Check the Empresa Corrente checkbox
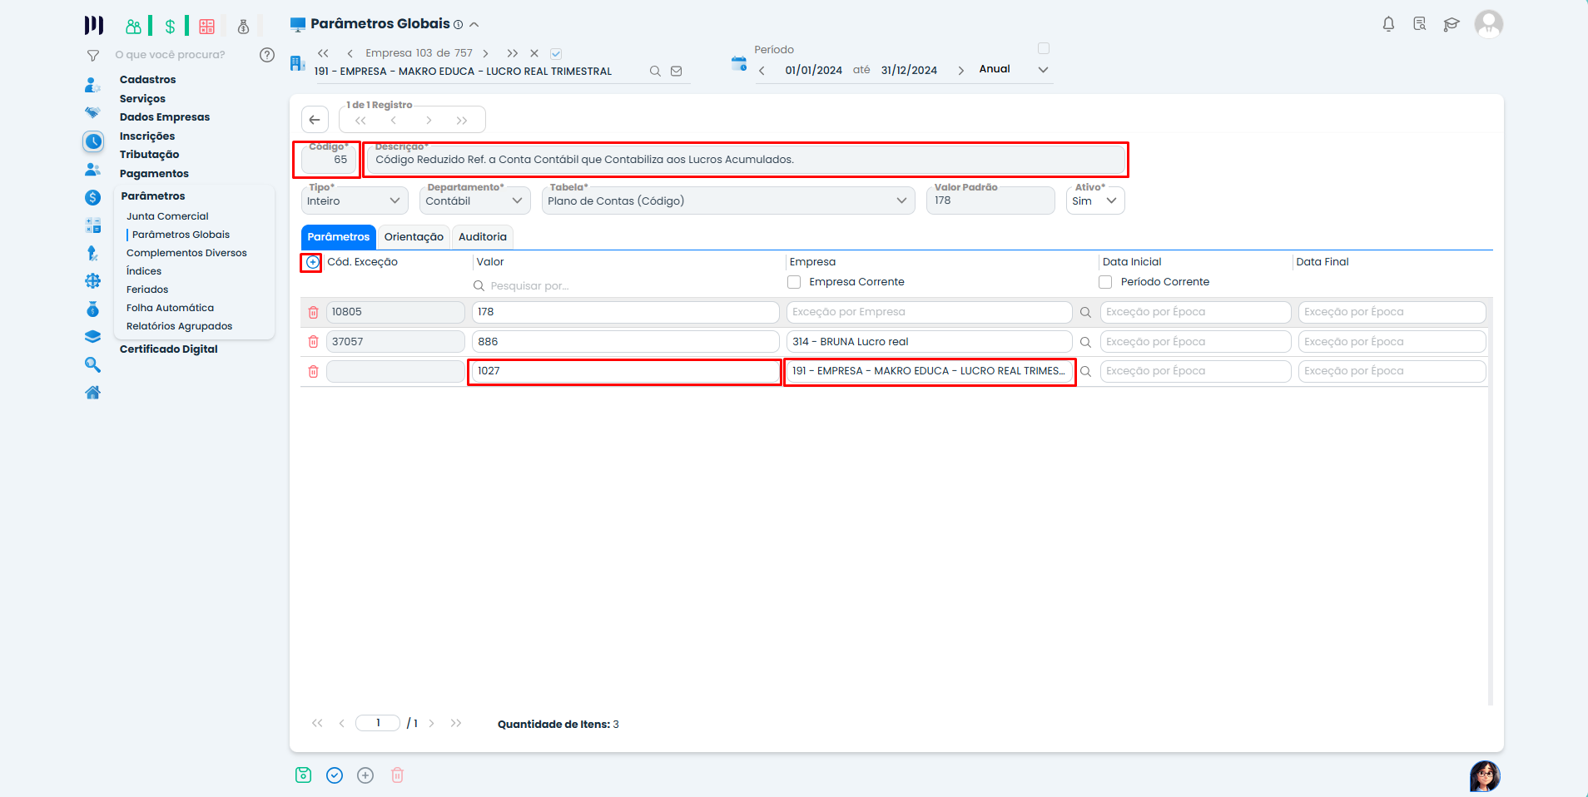The width and height of the screenshot is (1588, 797). [795, 282]
